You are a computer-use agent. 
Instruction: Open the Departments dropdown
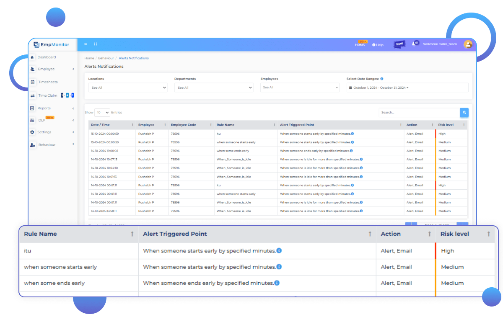214,88
